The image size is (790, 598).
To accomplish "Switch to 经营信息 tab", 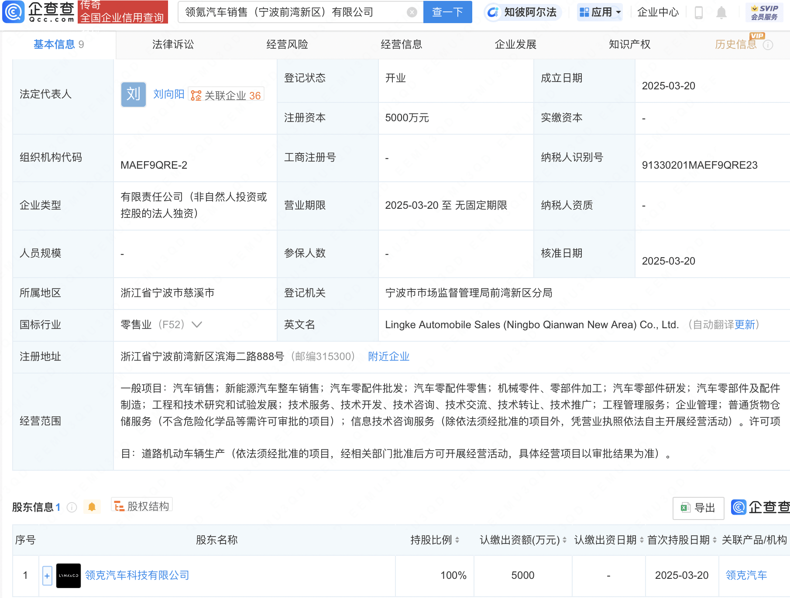I will 401,44.
